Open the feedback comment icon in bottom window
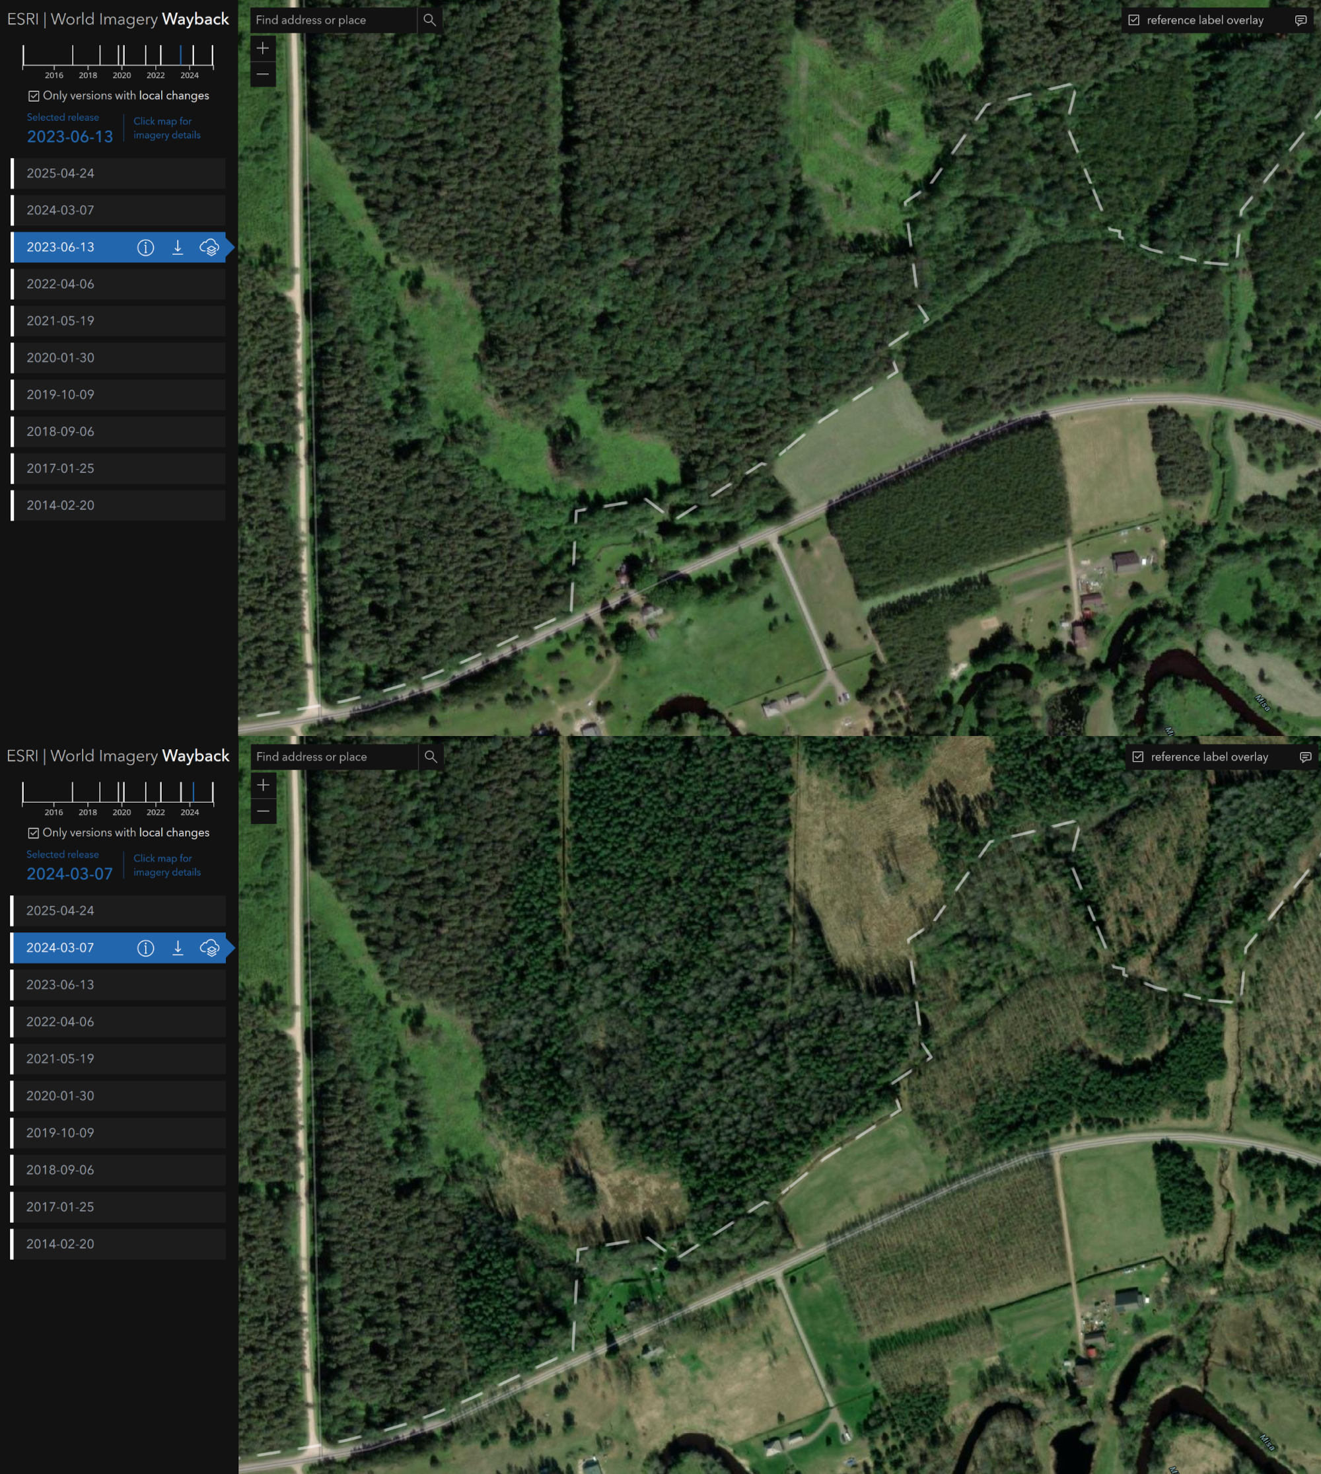The width and height of the screenshot is (1321, 1474). click(x=1305, y=756)
